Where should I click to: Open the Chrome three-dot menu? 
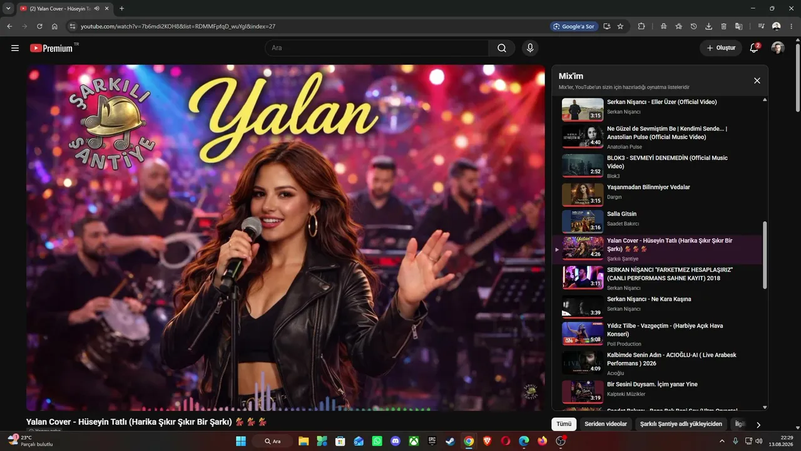[792, 26]
